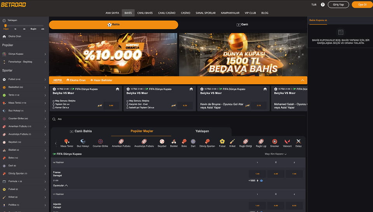
Task: Switch to the Canlı toggle
Action: coord(242,24)
